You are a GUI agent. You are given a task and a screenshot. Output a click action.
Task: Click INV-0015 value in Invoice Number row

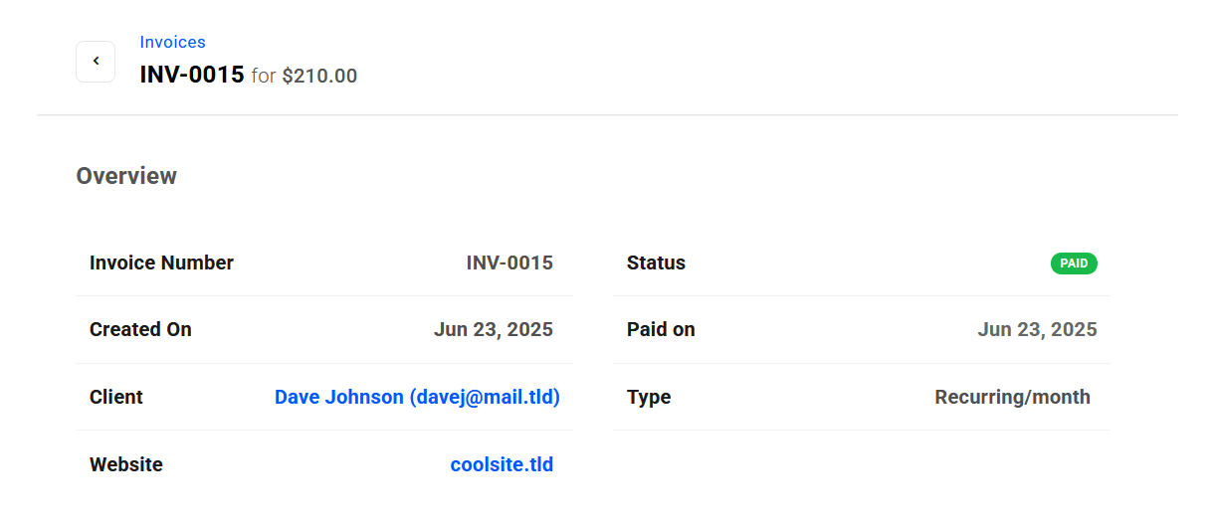pyautogui.click(x=509, y=262)
